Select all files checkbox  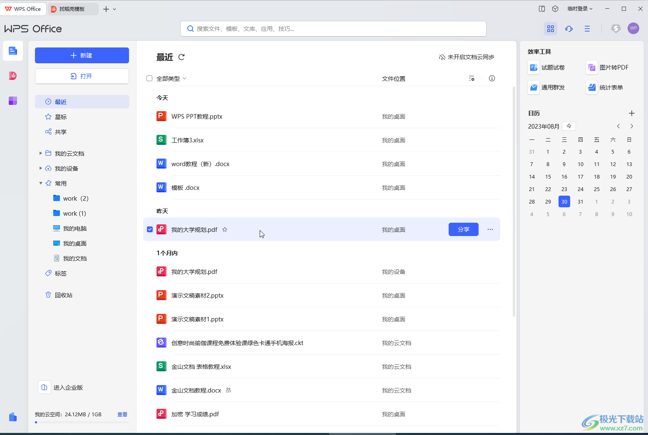tap(149, 78)
